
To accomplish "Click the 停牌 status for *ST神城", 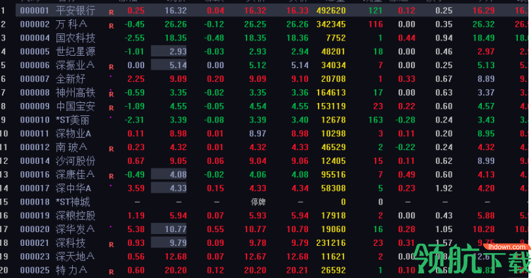I will (258, 202).
